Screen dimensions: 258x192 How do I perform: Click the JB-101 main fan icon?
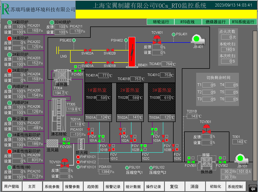click(241, 158)
